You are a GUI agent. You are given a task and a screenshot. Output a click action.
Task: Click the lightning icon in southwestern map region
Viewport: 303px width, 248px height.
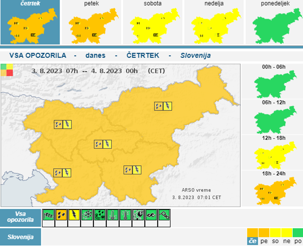66,173
